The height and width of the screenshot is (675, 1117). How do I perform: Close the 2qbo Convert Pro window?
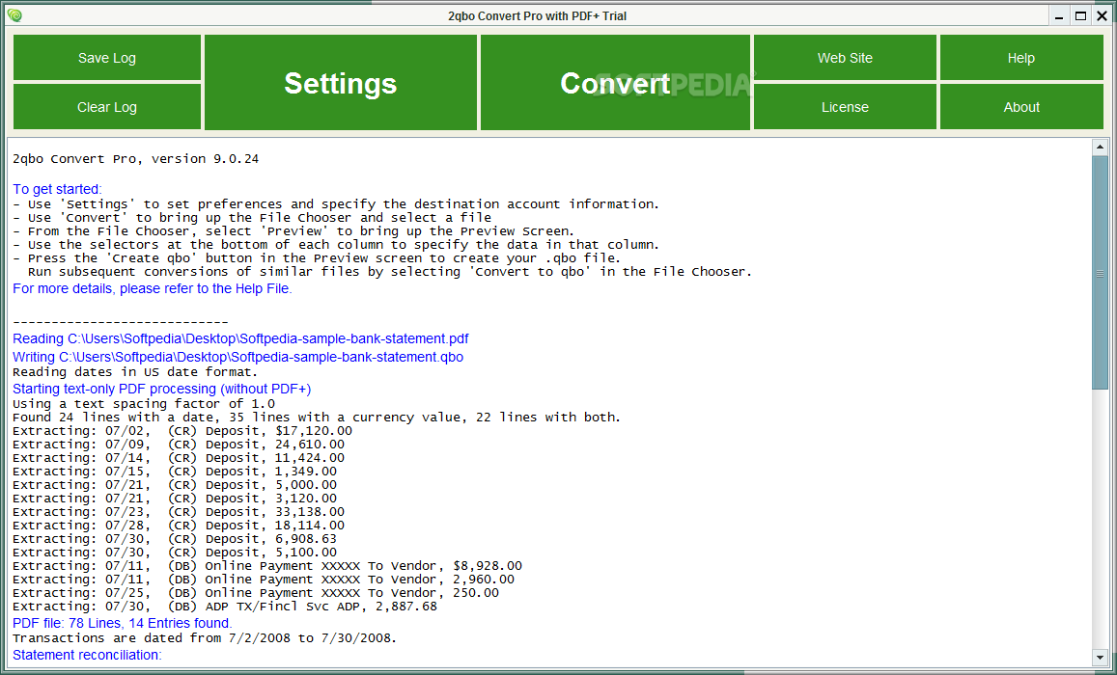pyautogui.click(x=1102, y=15)
